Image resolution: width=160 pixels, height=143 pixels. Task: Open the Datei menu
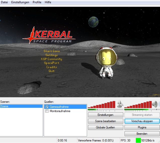[x=5, y=2]
